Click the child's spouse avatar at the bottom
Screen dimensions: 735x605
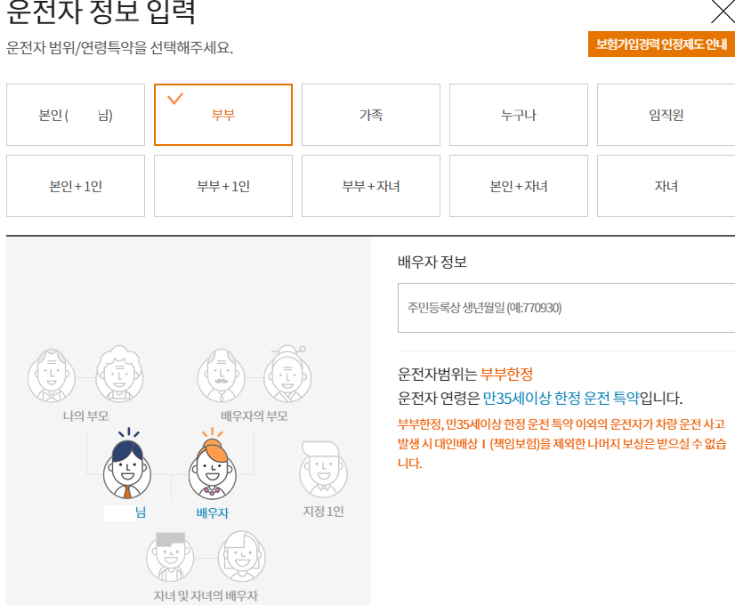[x=243, y=557]
